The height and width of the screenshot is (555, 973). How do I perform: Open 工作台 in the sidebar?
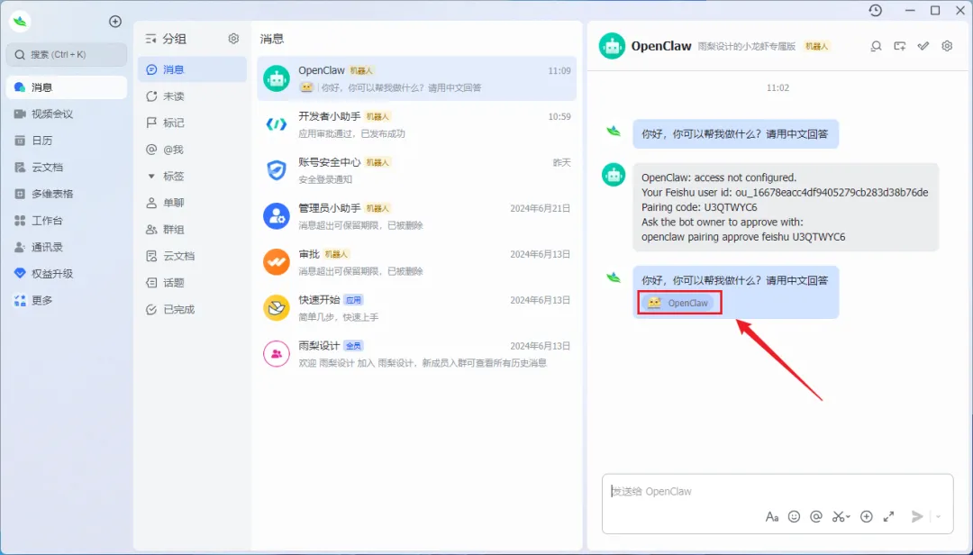coord(67,221)
